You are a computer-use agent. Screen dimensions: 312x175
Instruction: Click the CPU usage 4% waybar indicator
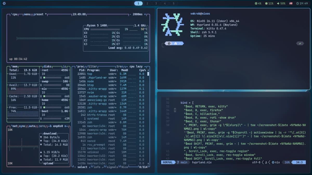(258, 3)
